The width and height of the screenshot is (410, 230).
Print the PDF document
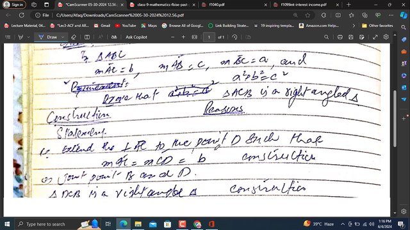click(x=340, y=37)
